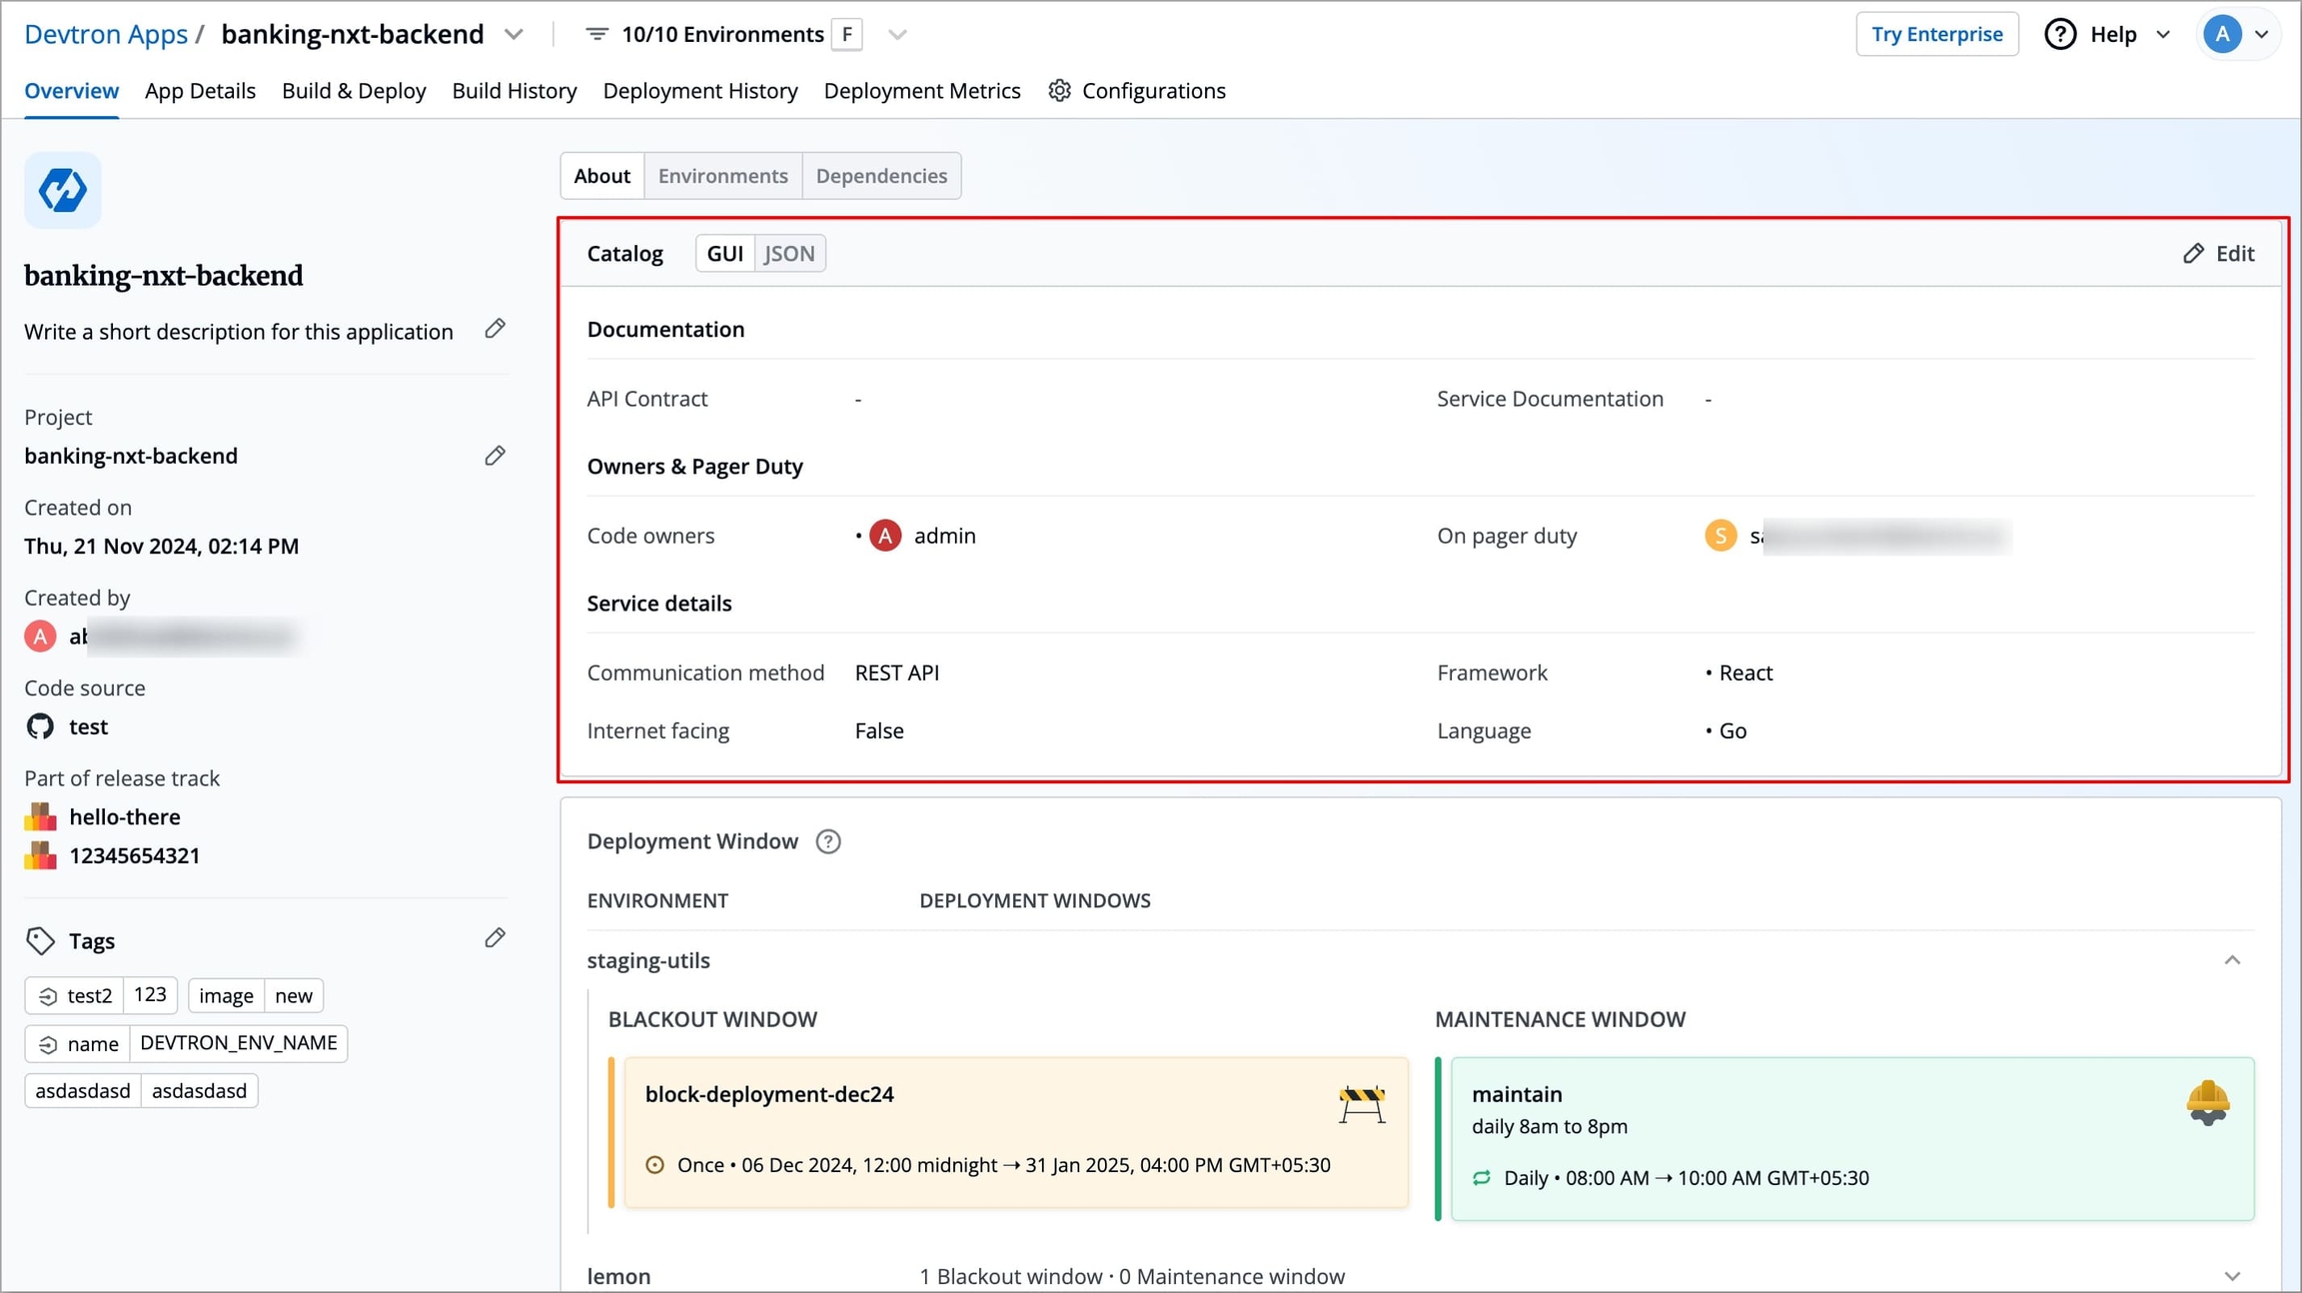This screenshot has width=2302, height=1293.
Task: Expand the lemon environment row
Action: [x=2232, y=1276]
